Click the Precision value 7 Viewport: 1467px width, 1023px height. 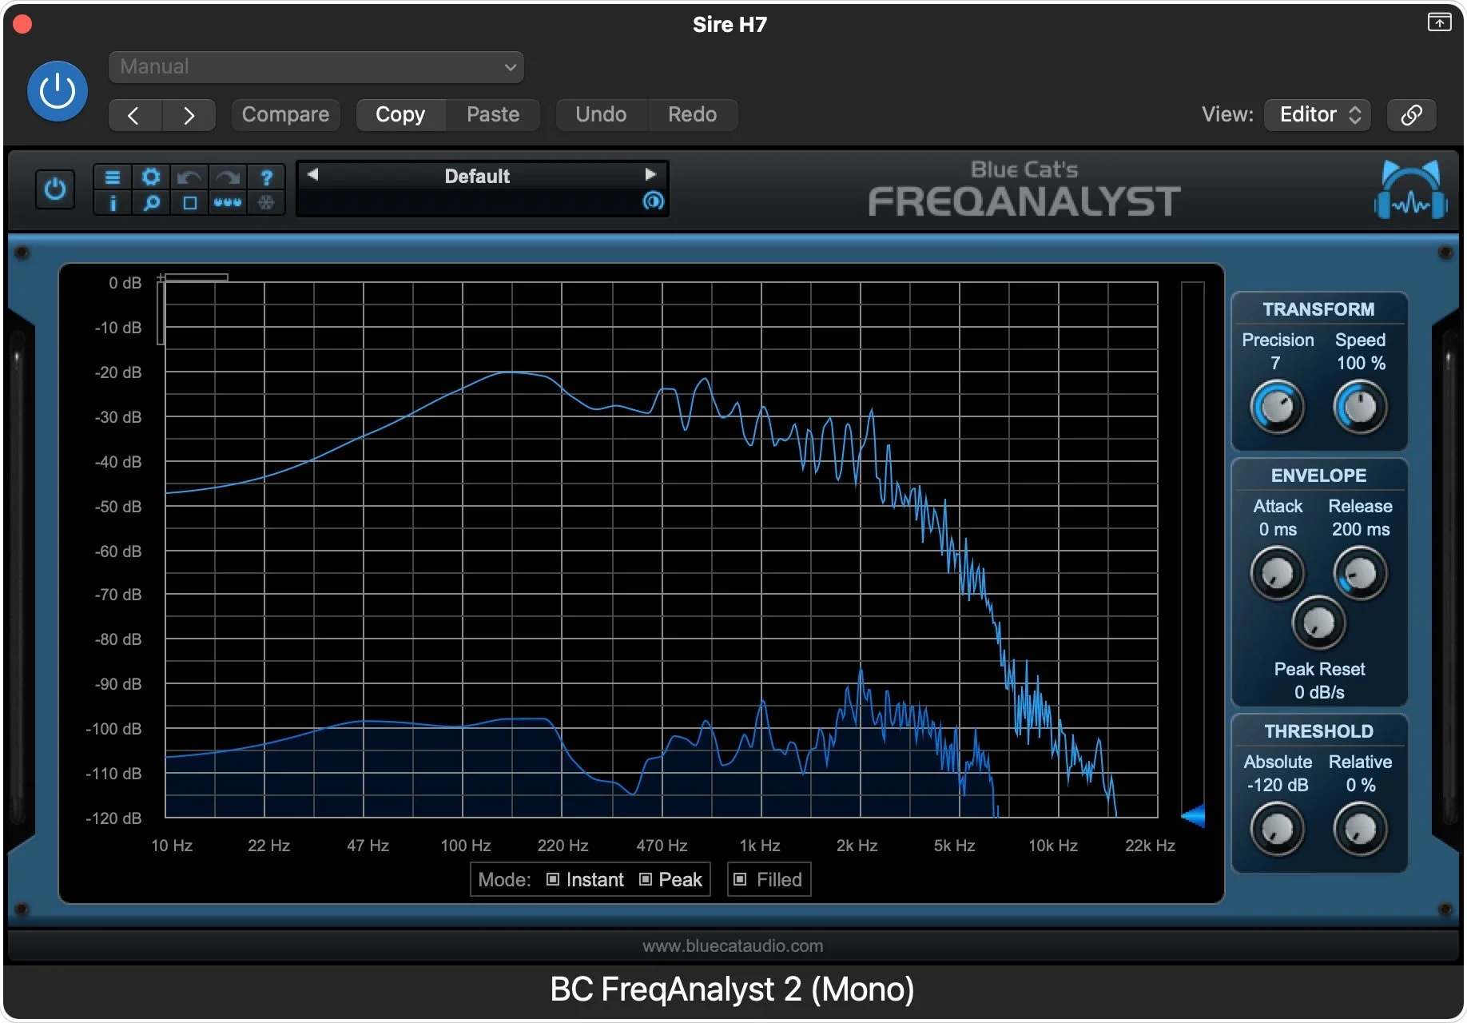[x=1275, y=363]
